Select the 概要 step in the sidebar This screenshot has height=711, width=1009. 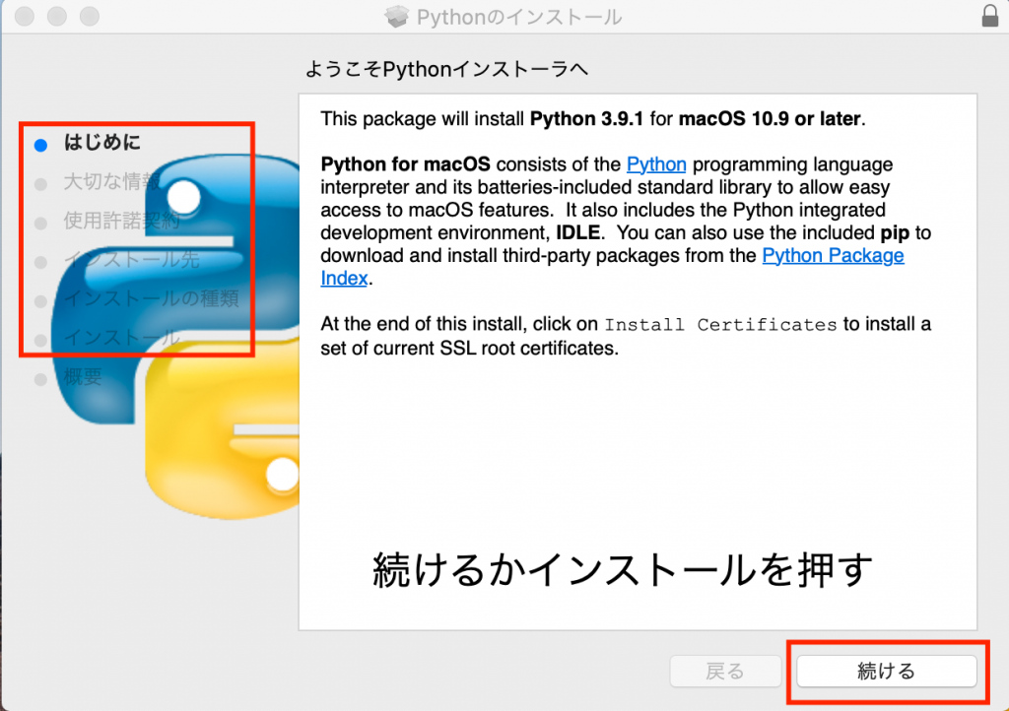83,377
